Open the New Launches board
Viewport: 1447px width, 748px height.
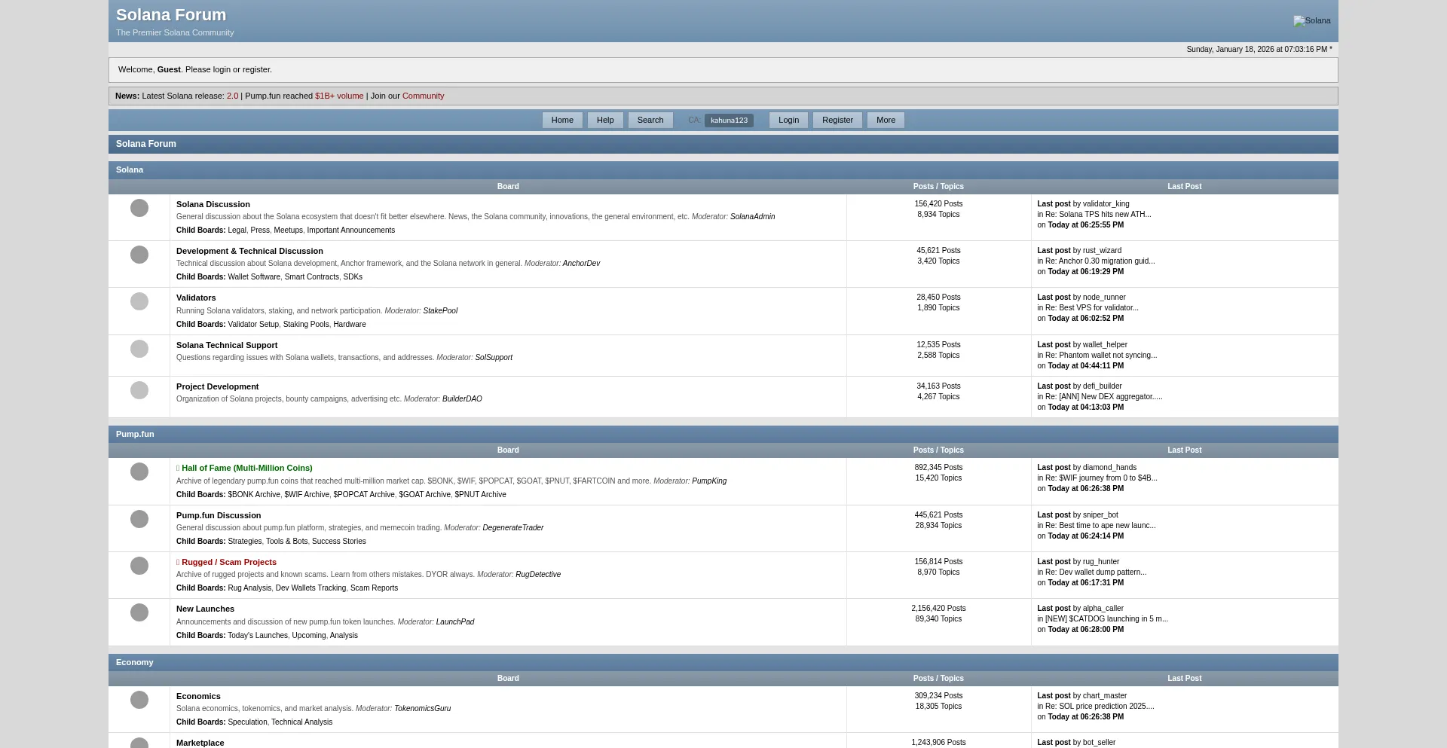205,609
